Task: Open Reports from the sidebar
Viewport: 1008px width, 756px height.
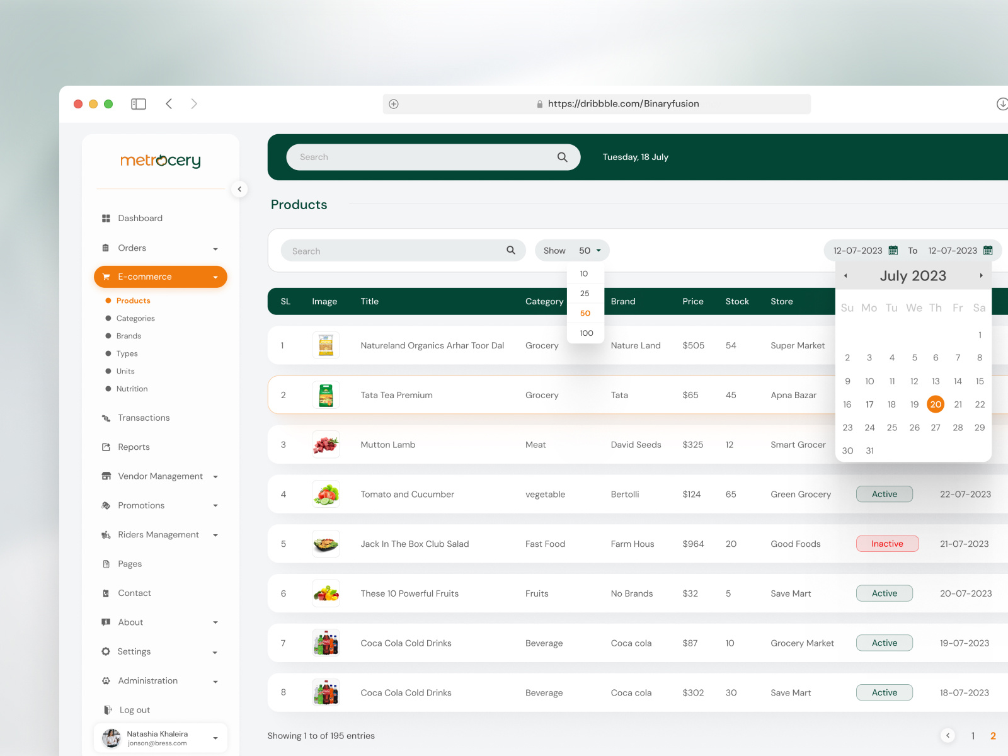Action: 133,447
